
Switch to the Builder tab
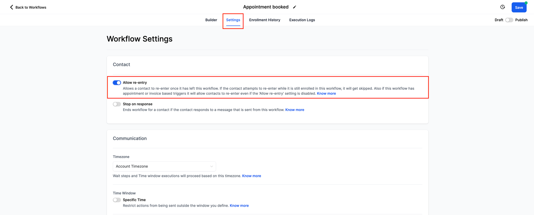(211, 20)
